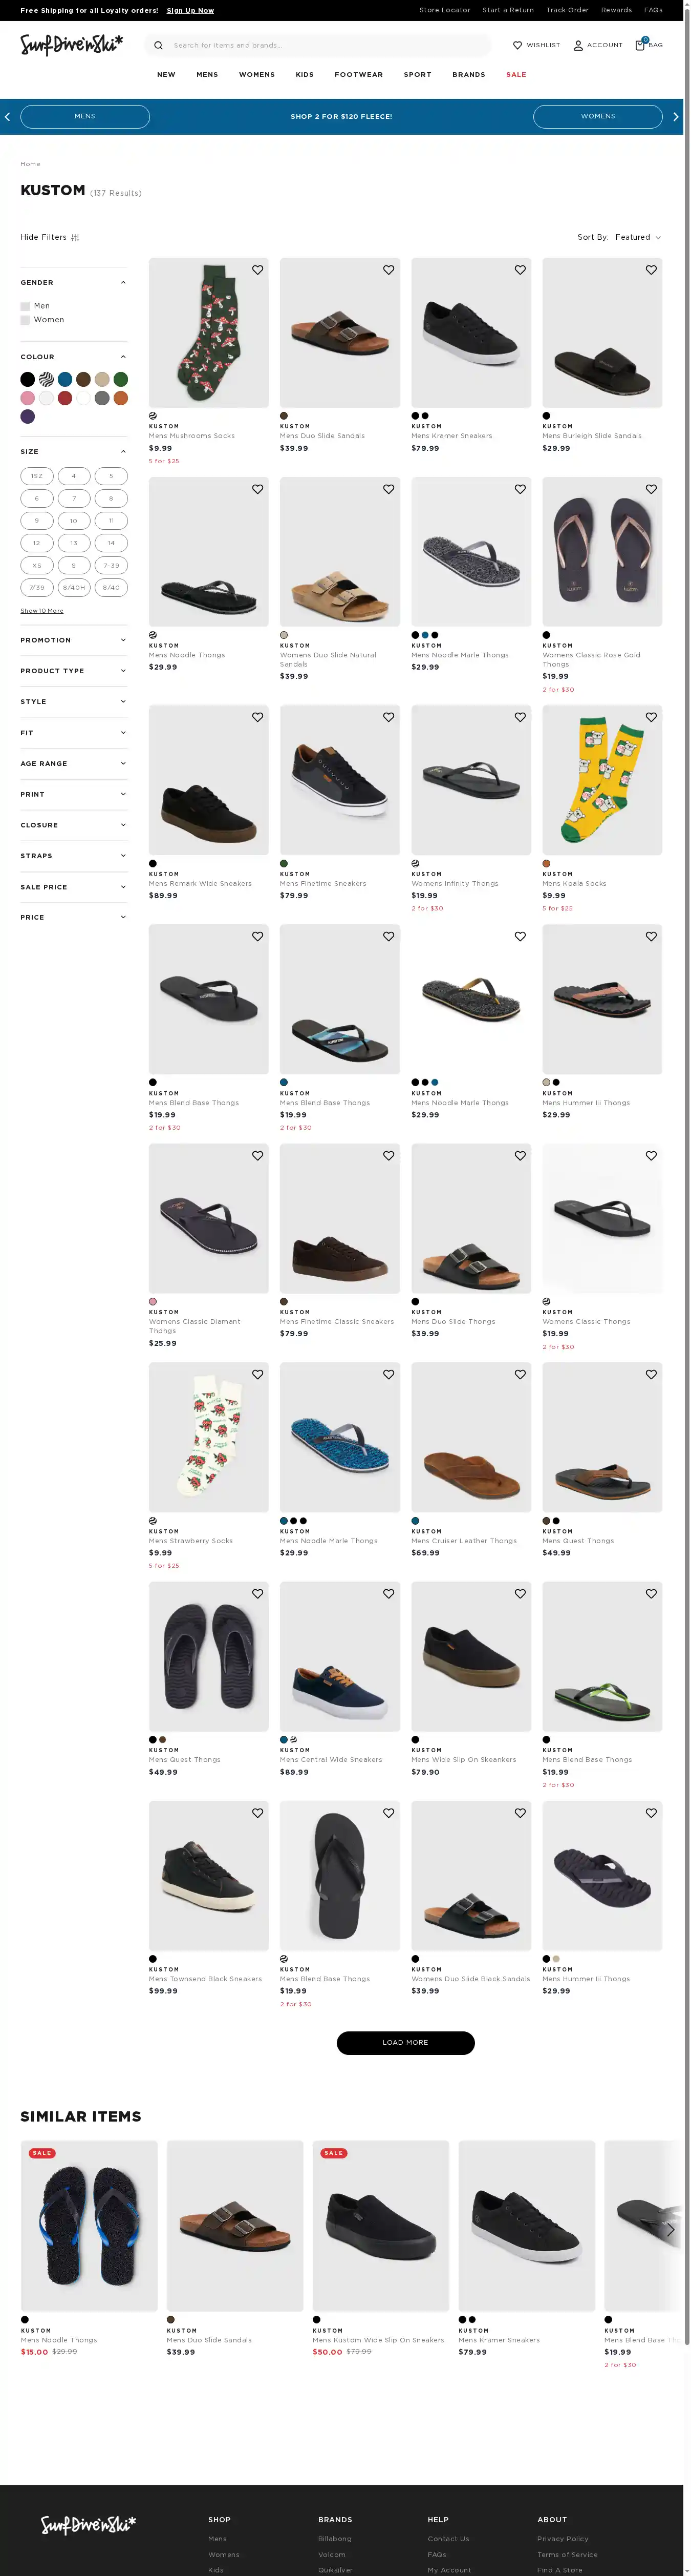Open the Wishlist heart icon in header

coord(517,45)
